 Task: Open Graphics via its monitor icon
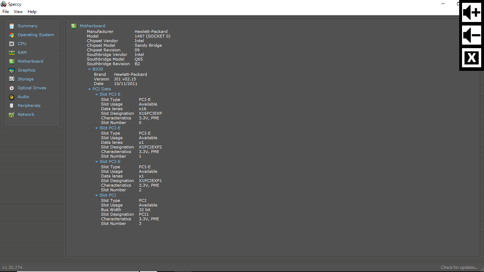coord(12,70)
